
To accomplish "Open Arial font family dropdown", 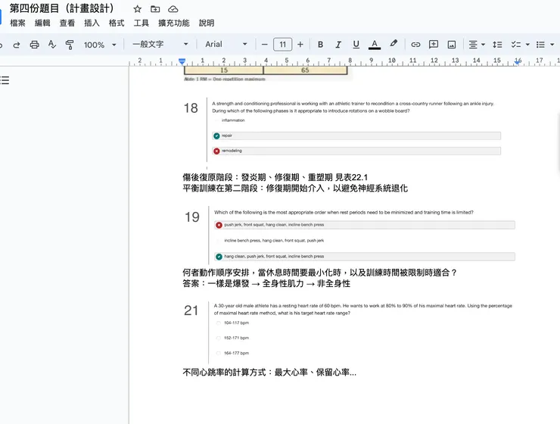I will point(226,45).
